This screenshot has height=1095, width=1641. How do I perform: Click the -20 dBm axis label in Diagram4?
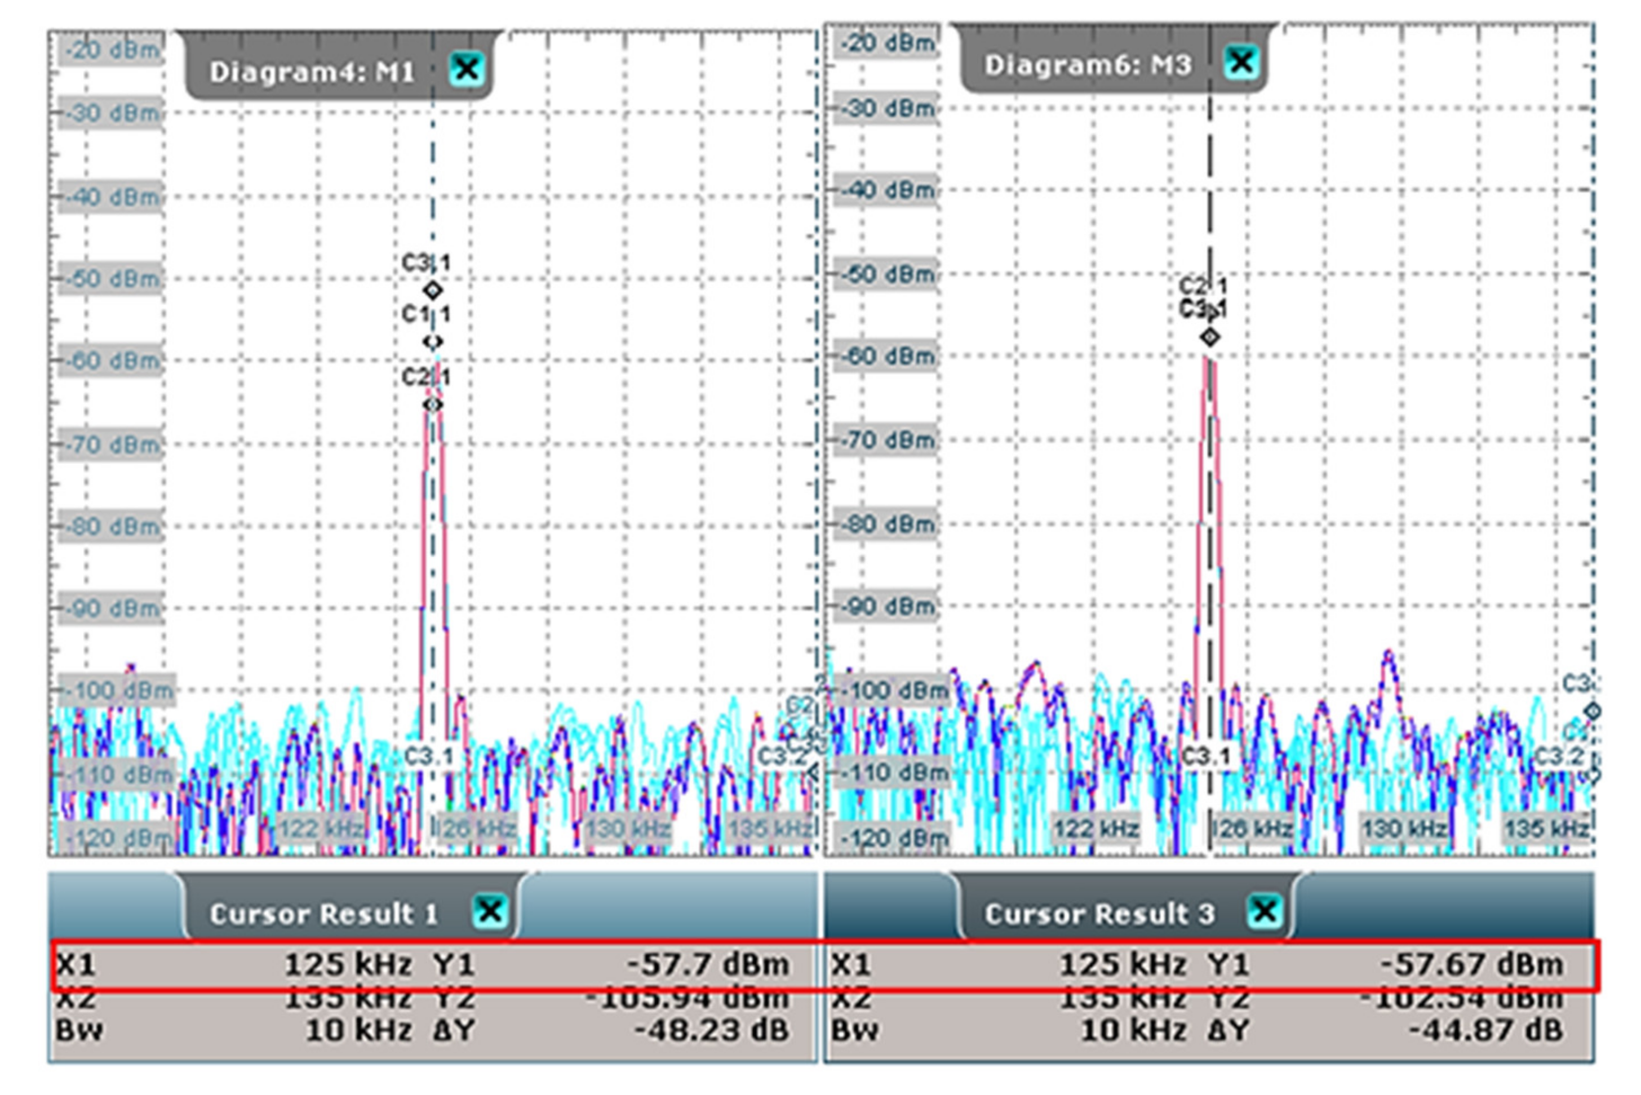112,50
